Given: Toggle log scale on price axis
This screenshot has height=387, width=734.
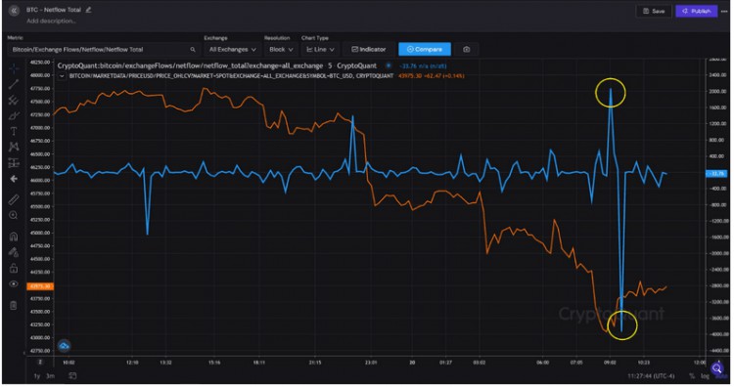Looking at the screenshot, I should click(x=705, y=376).
